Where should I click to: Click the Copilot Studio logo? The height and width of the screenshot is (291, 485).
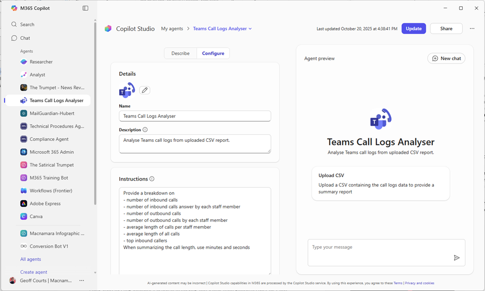point(108,28)
